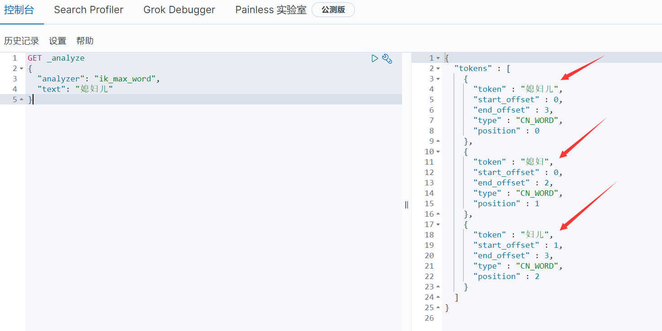
Task: Collapse second token object at output line 10
Action: 438,151
